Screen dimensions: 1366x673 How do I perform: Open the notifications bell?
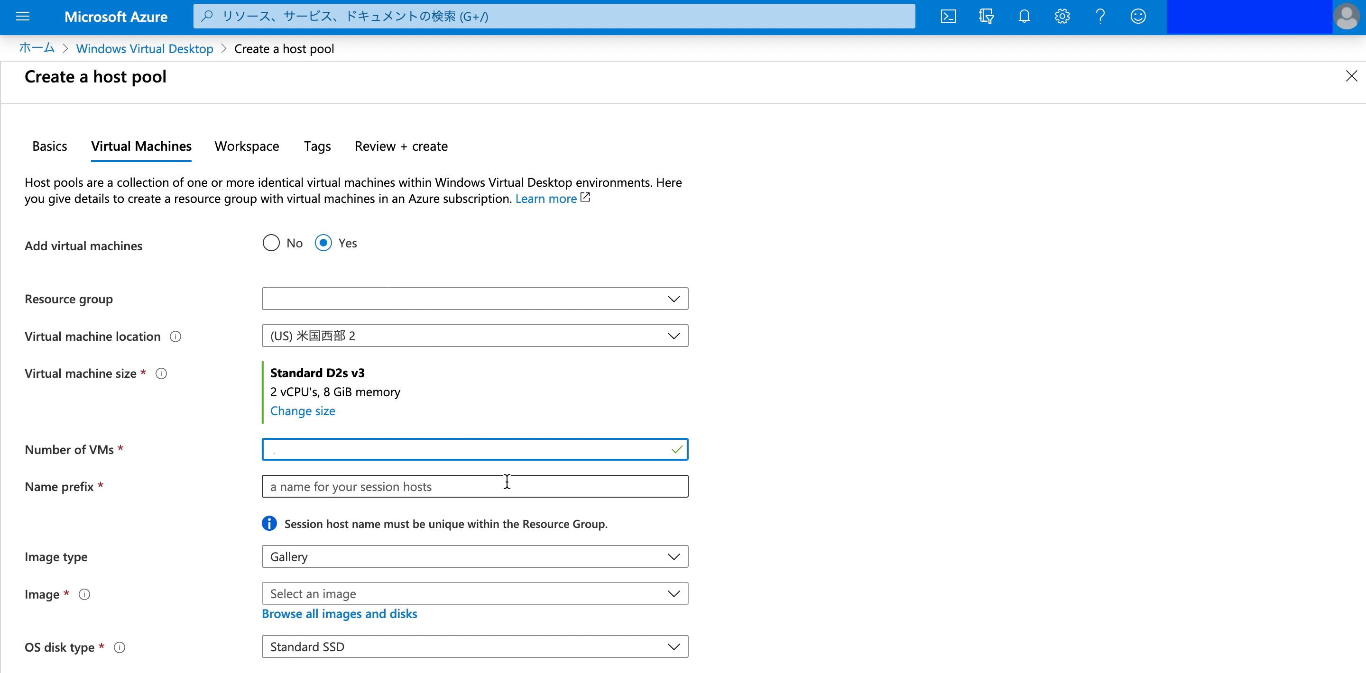click(x=1024, y=17)
